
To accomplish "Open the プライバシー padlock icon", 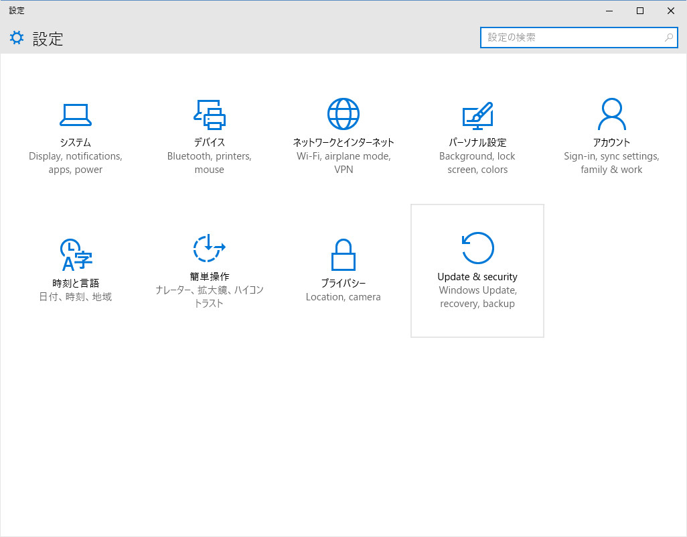I will click(343, 255).
